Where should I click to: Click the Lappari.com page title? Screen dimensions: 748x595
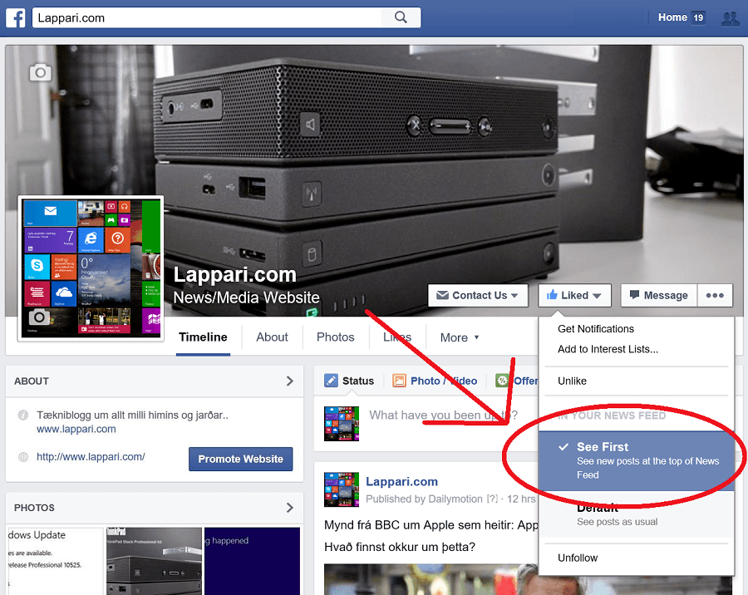pos(234,275)
